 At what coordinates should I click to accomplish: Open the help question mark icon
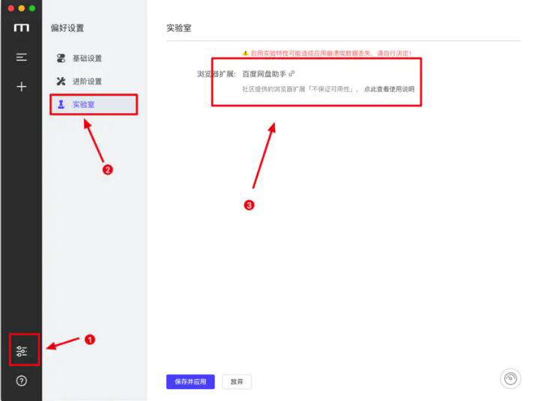coord(21,381)
